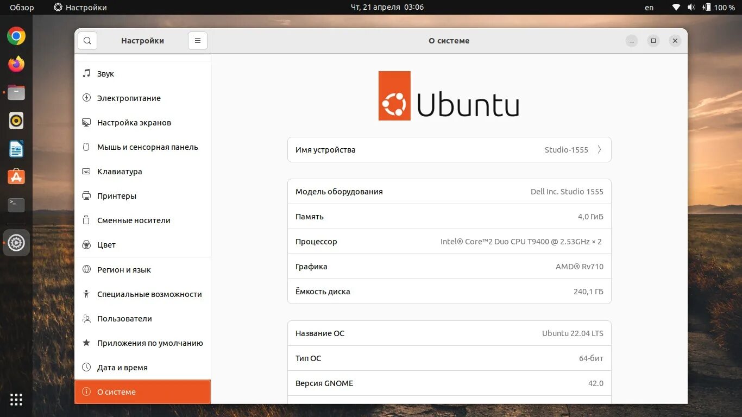Show applications grid button
Viewport: 742px width, 417px height.
pos(16,400)
